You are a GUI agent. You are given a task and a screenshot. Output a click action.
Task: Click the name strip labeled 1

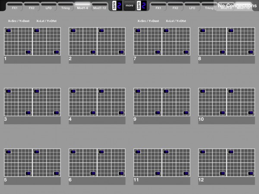[x=32, y=59]
